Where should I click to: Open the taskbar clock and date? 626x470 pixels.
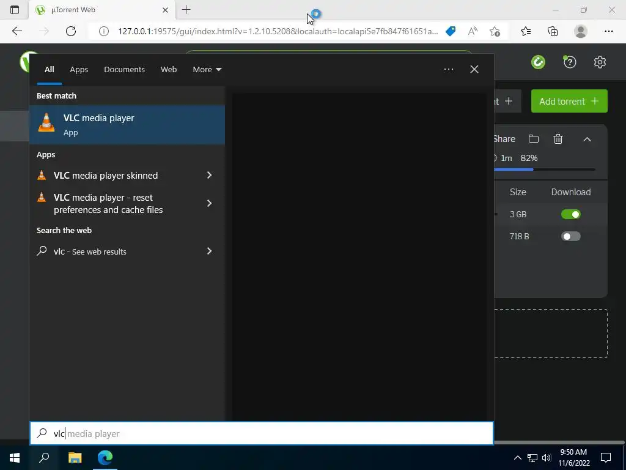pos(573,458)
